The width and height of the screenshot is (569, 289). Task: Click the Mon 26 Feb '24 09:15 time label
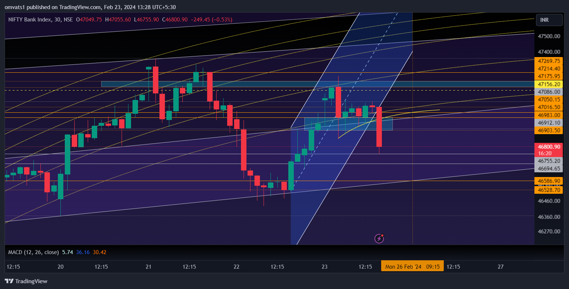click(x=412, y=266)
